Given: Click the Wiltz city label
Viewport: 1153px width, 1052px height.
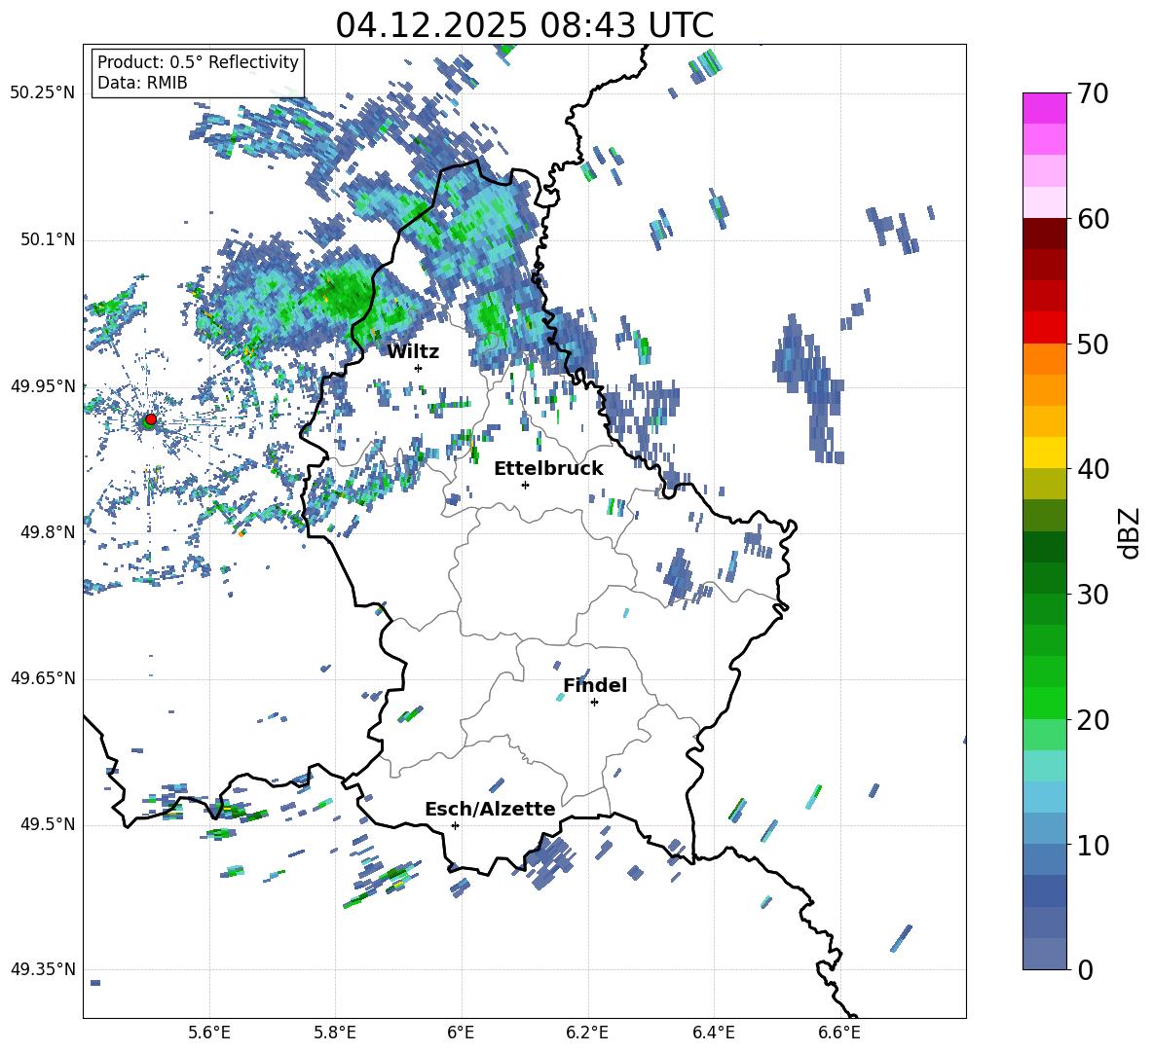Looking at the screenshot, I should 413,352.
